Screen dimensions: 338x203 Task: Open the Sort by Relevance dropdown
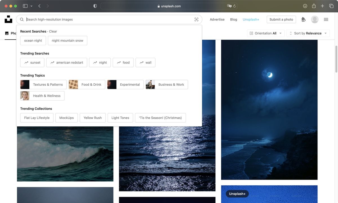point(308,33)
